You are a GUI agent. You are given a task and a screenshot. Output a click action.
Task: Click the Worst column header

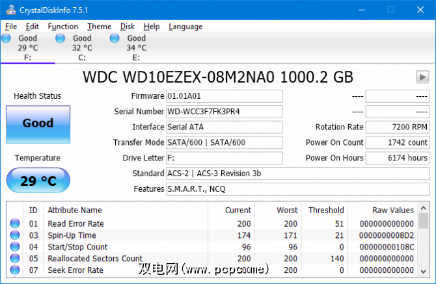click(277, 210)
